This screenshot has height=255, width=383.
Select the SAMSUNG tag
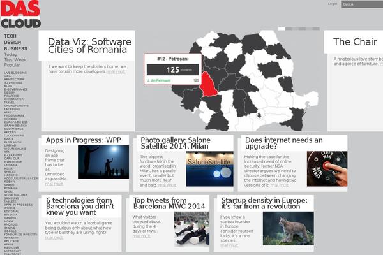pyautogui.click(x=11, y=198)
